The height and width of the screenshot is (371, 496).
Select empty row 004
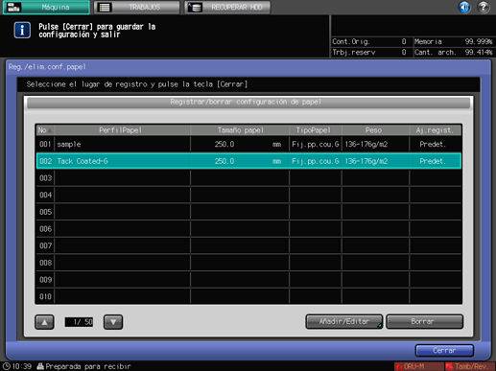(x=248, y=195)
